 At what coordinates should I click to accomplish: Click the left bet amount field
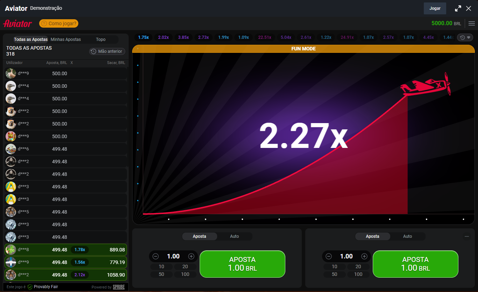(173, 256)
